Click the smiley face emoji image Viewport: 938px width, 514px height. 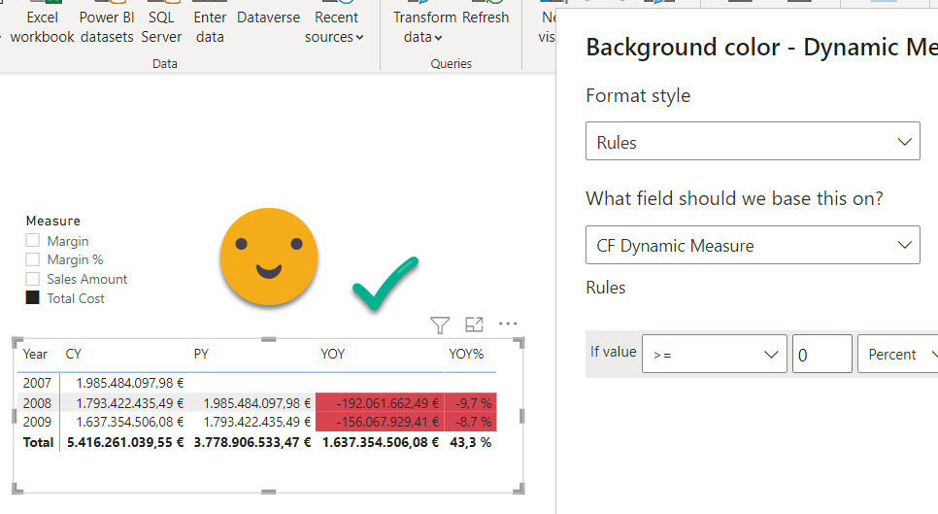click(269, 254)
